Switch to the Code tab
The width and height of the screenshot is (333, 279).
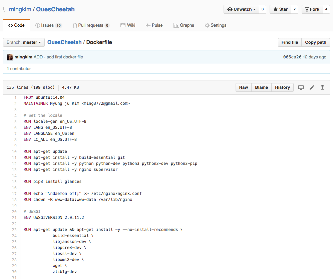click(x=16, y=25)
